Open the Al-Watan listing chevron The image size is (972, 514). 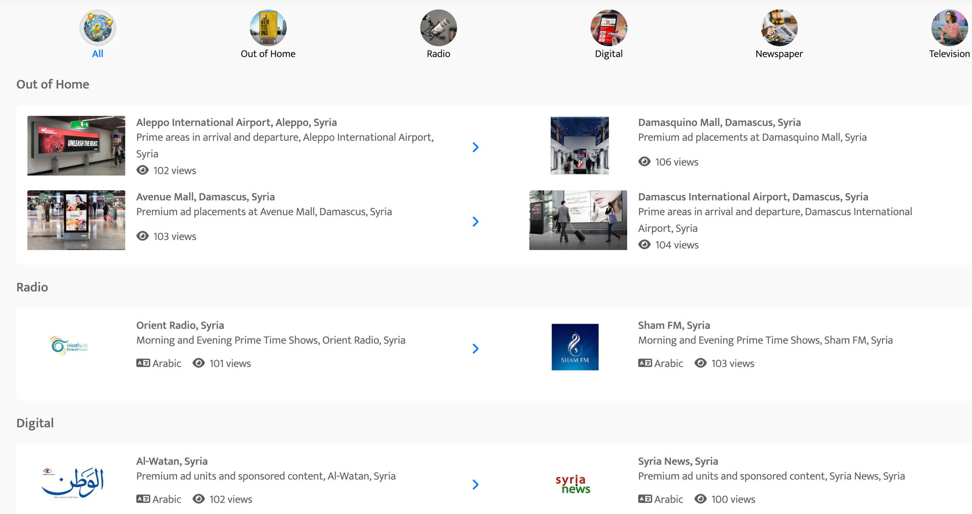pyautogui.click(x=475, y=485)
